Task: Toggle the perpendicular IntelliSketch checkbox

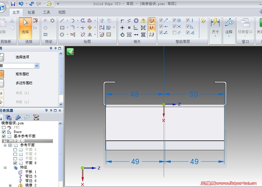Action: [188, 26]
